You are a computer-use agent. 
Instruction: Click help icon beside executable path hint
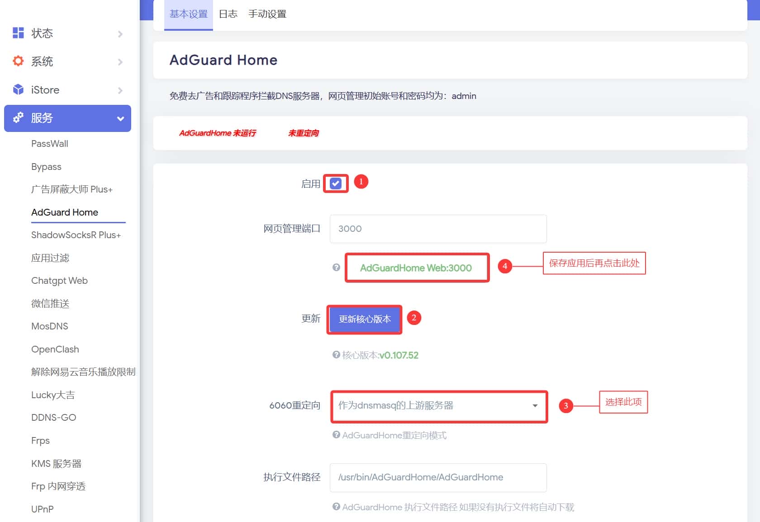pos(336,507)
